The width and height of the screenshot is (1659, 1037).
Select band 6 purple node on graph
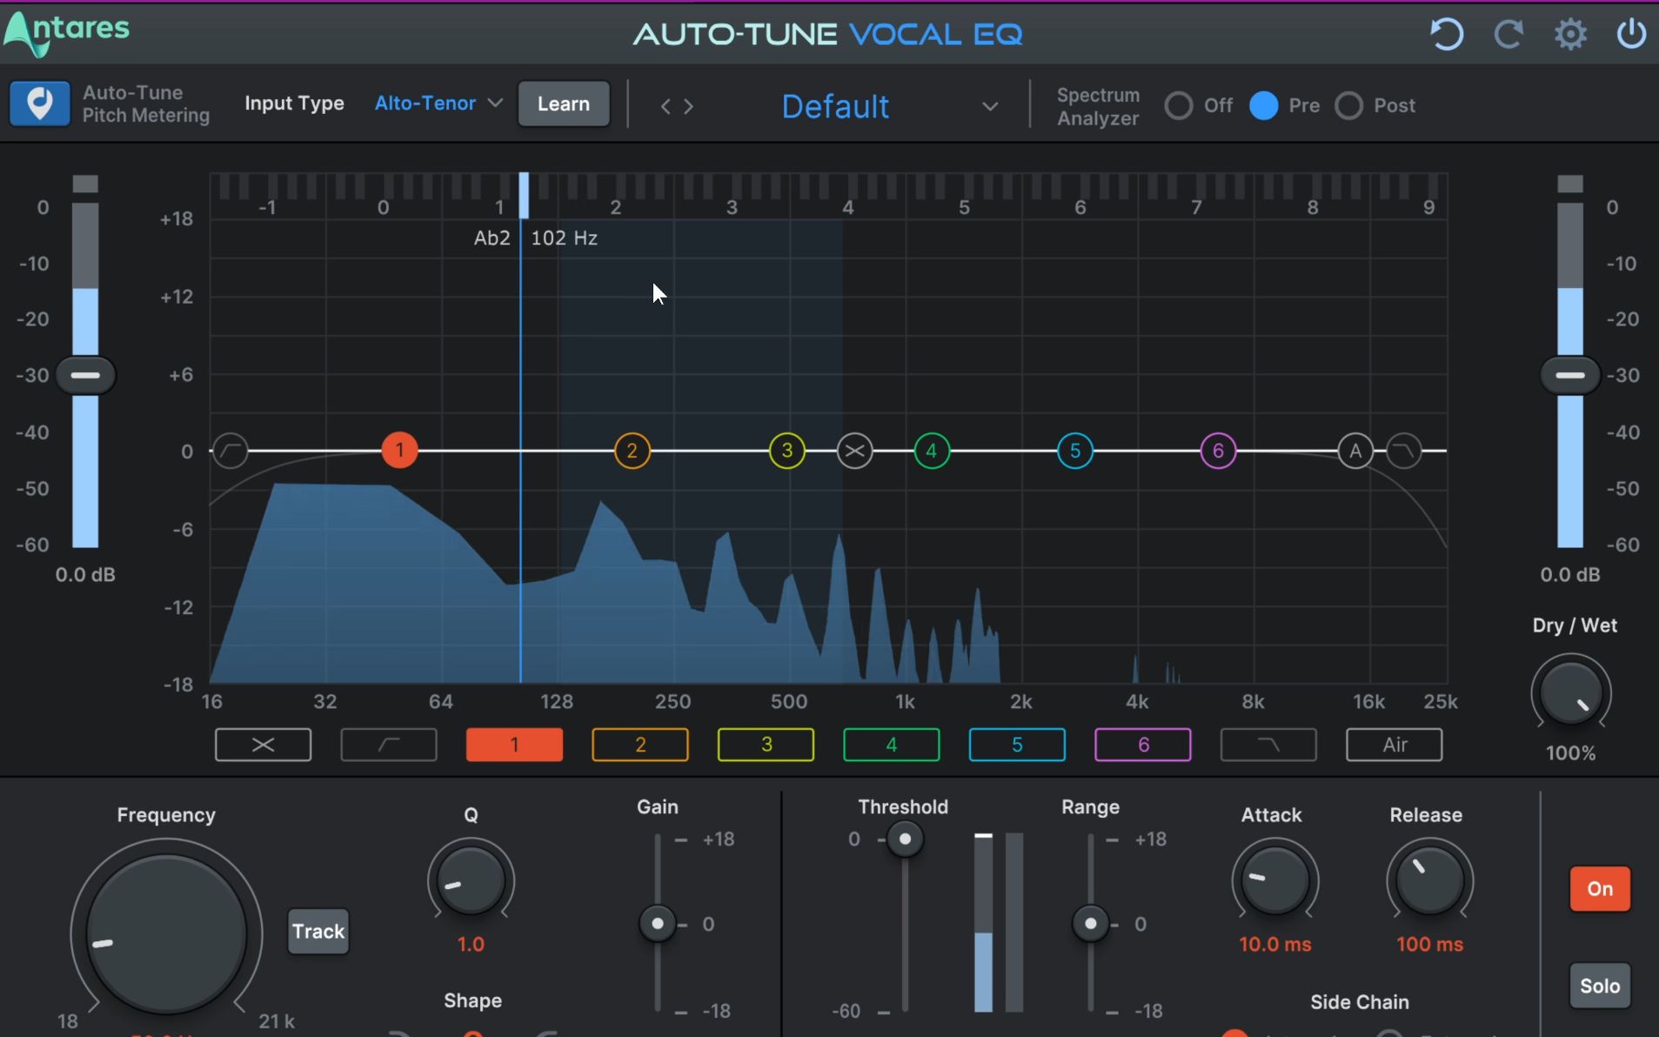point(1218,451)
